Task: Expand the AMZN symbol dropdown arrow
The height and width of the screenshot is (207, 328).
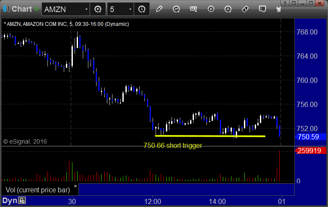Action: [86, 9]
